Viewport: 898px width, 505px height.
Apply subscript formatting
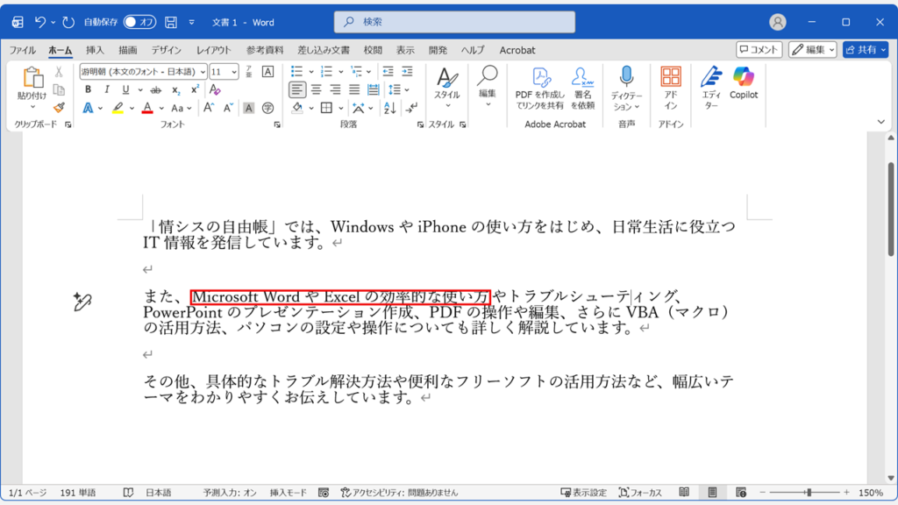[x=175, y=89]
